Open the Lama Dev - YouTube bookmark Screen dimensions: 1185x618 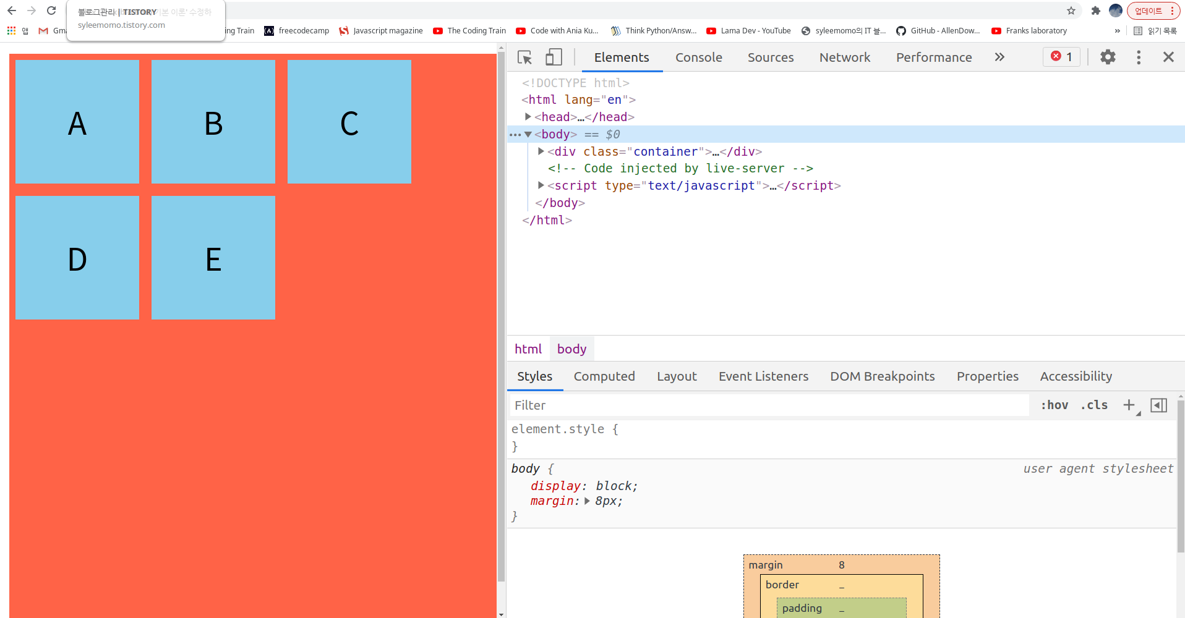point(749,31)
